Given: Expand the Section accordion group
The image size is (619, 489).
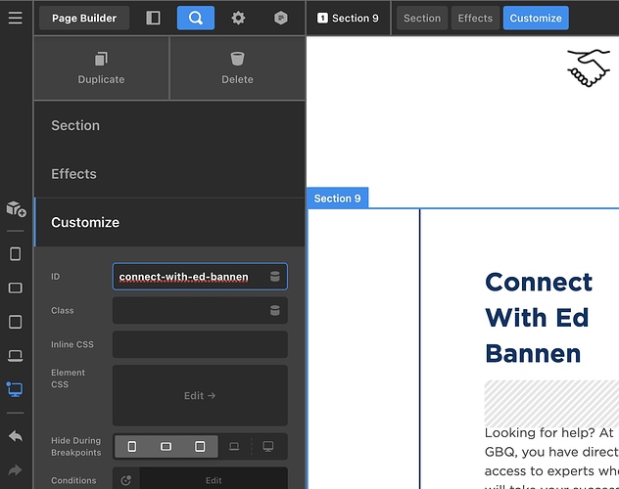Looking at the screenshot, I should point(169,125).
